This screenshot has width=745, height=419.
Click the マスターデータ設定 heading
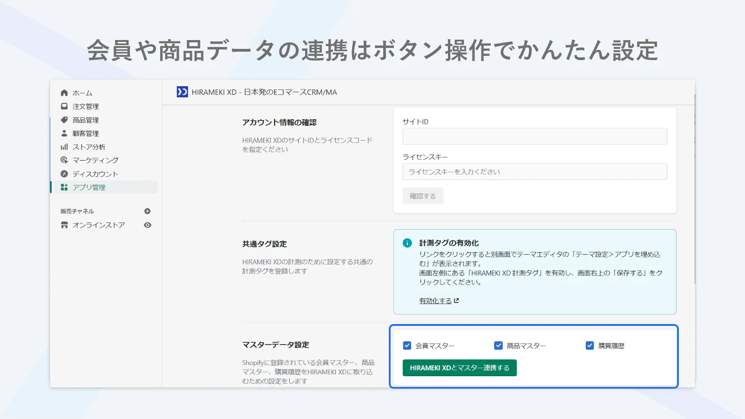tap(276, 345)
